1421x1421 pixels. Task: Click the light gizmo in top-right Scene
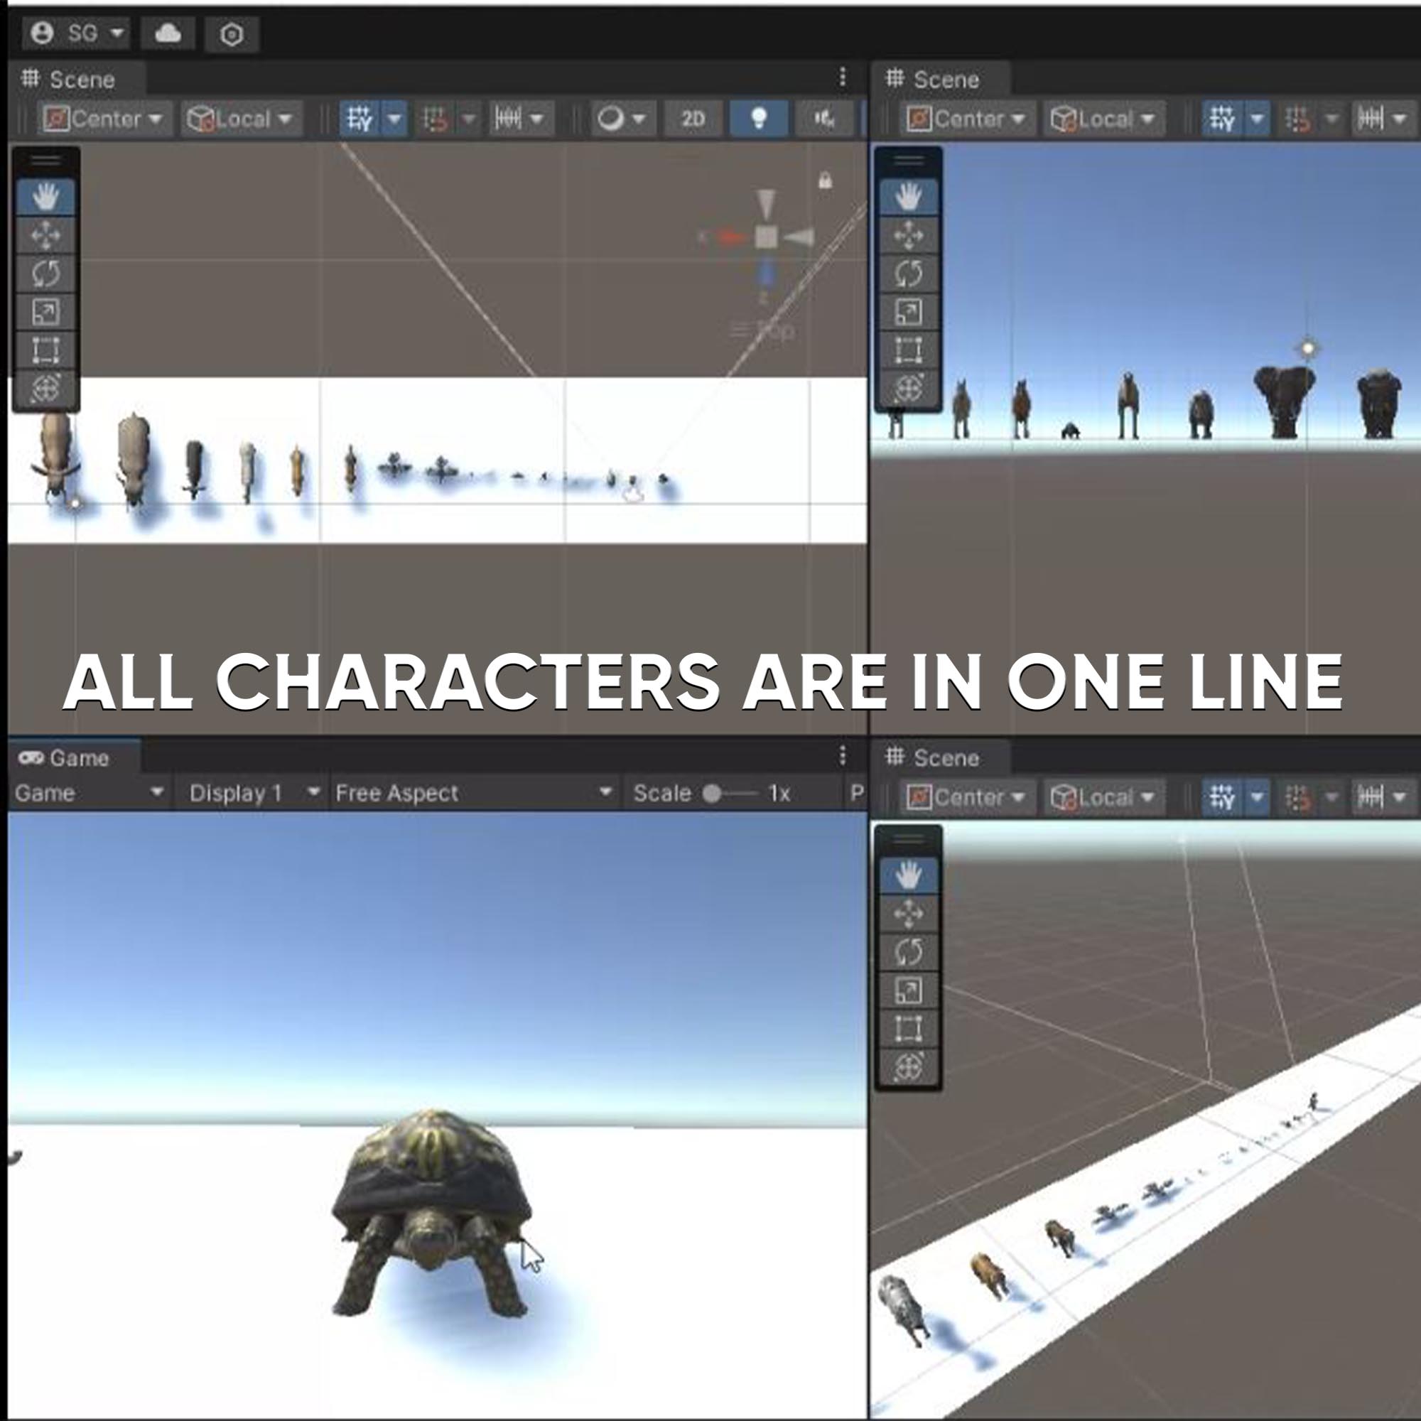coord(1308,348)
